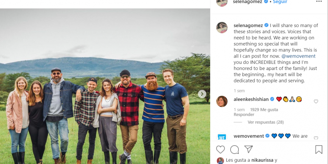Viewport: 328px width, 164px height.
Task: Open selenagomez avatar next to caption
Action: click(x=222, y=27)
